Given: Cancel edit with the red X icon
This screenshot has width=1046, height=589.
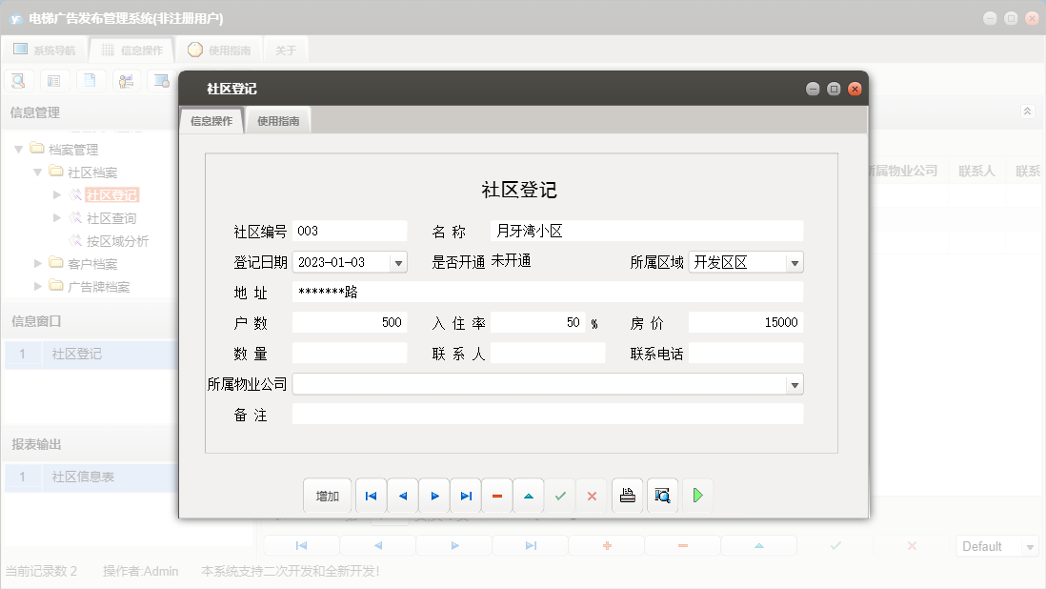Looking at the screenshot, I should point(591,495).
